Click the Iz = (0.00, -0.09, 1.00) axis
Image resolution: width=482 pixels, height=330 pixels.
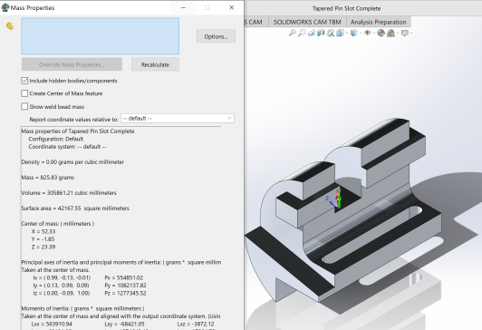62,293
